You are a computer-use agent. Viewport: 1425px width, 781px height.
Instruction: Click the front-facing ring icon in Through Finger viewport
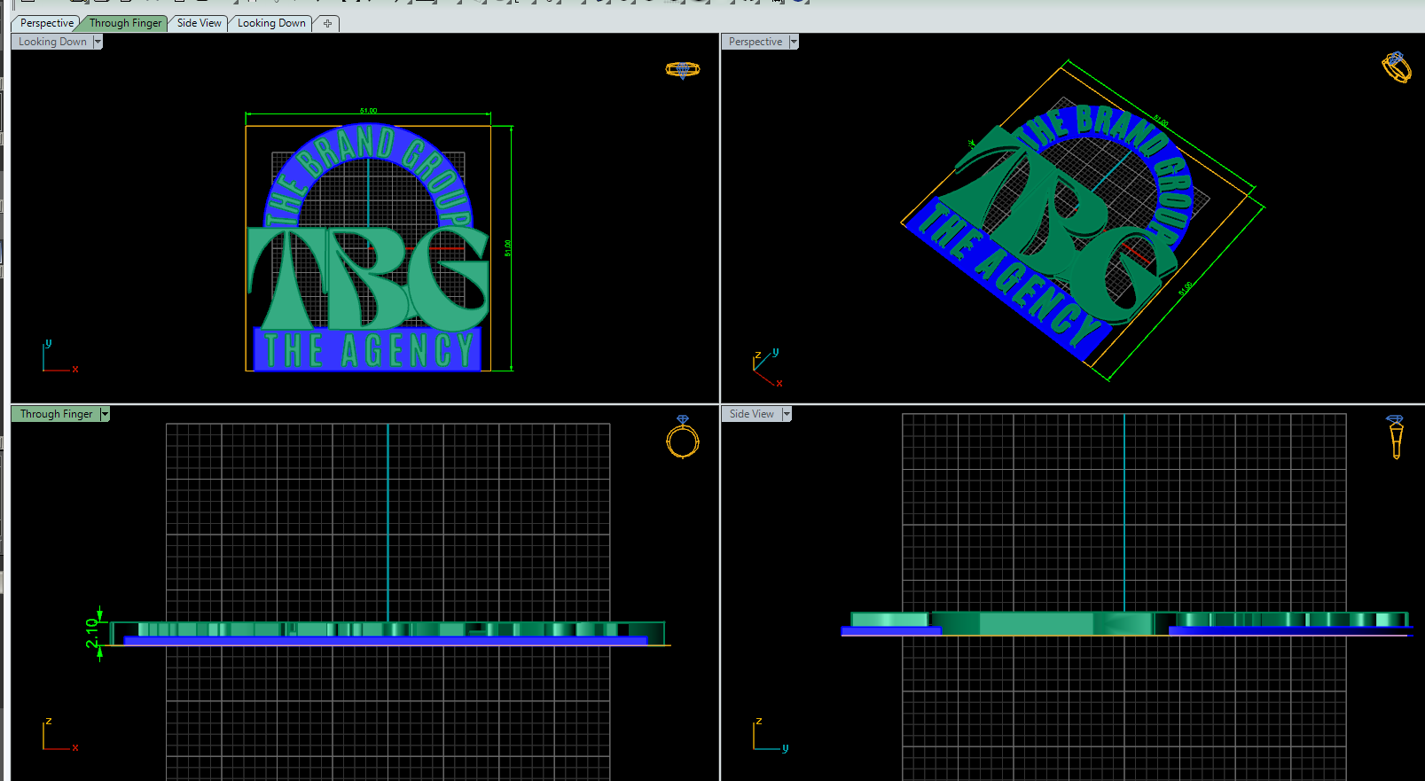pyautogui.click(x=683, y=437)
